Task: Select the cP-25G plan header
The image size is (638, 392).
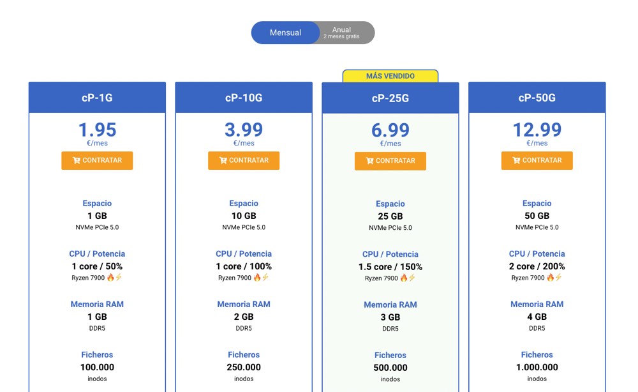Action: click(x=390, y=97)
